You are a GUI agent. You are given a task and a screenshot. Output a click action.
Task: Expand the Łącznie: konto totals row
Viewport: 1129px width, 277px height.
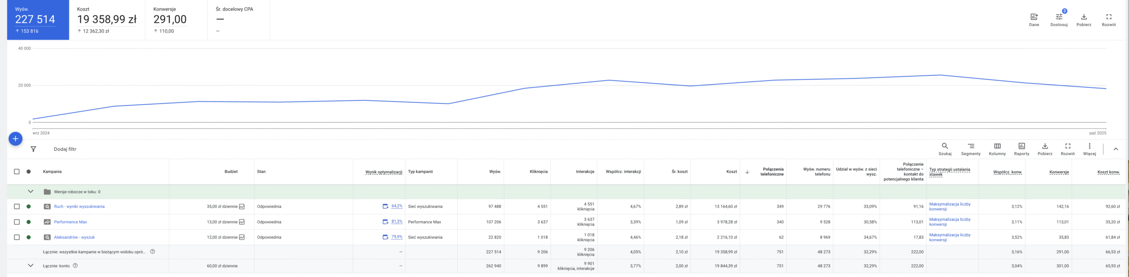[30, 266]
